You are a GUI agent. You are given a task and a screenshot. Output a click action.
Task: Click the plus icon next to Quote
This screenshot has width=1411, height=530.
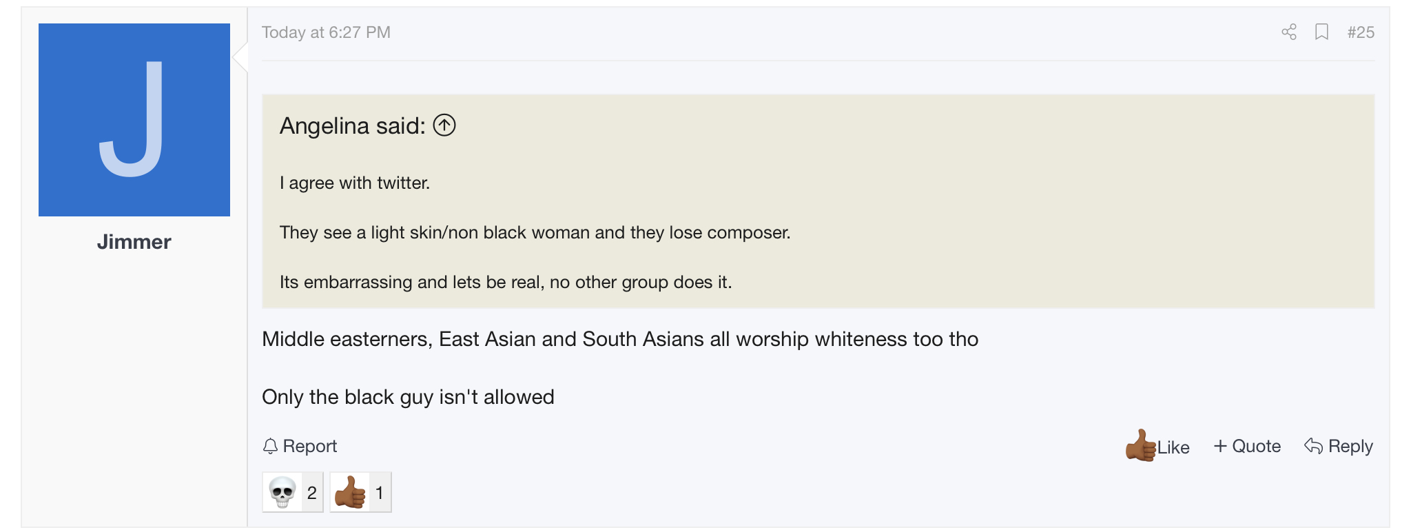1220,446
